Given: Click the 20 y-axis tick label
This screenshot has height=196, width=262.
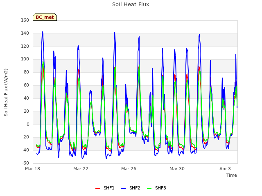Looking at the screenshot, I should (x=26, y=111).
